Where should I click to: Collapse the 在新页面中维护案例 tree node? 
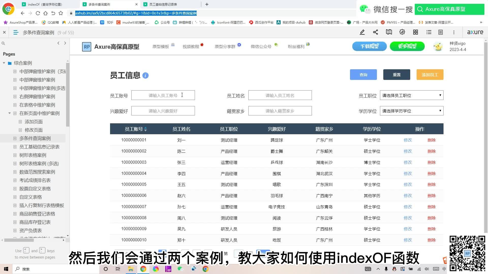click(10, 113)
